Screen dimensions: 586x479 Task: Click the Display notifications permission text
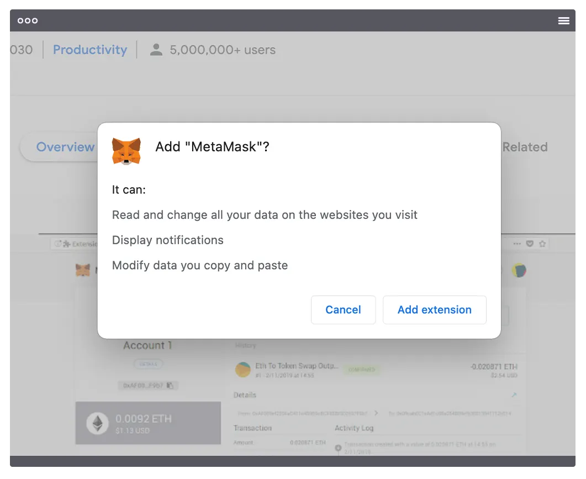pos(168,240)
